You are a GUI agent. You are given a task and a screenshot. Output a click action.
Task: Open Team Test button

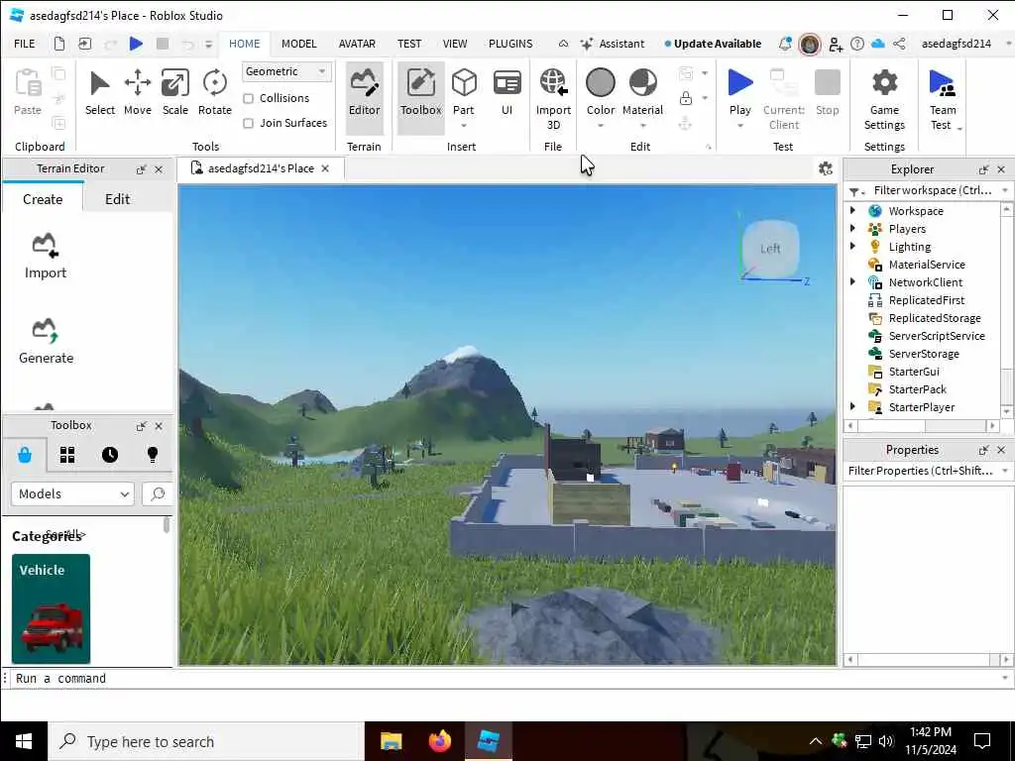coord(943,98)
